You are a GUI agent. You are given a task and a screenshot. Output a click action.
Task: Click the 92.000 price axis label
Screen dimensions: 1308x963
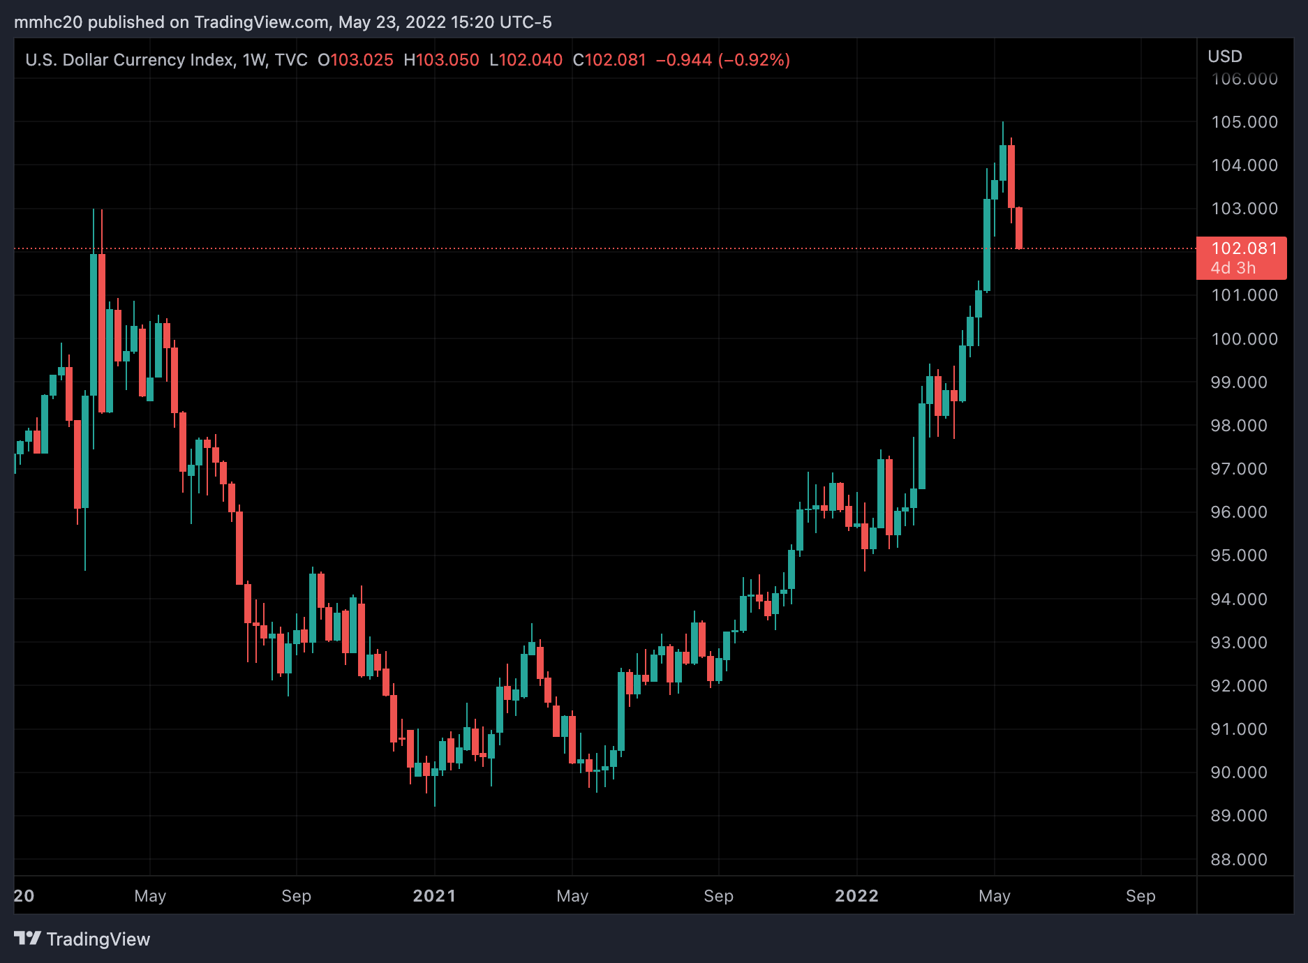[x=1239, y=686]
